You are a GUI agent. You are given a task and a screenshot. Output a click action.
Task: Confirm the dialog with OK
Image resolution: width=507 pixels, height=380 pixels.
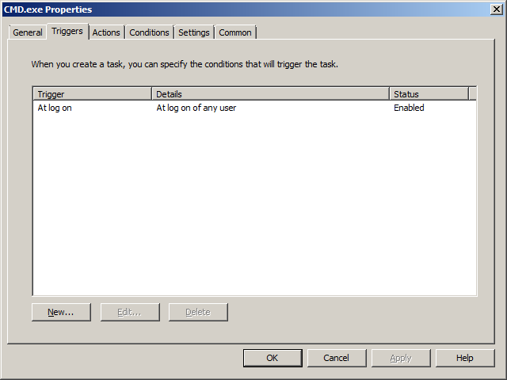(x=273, y=358)
